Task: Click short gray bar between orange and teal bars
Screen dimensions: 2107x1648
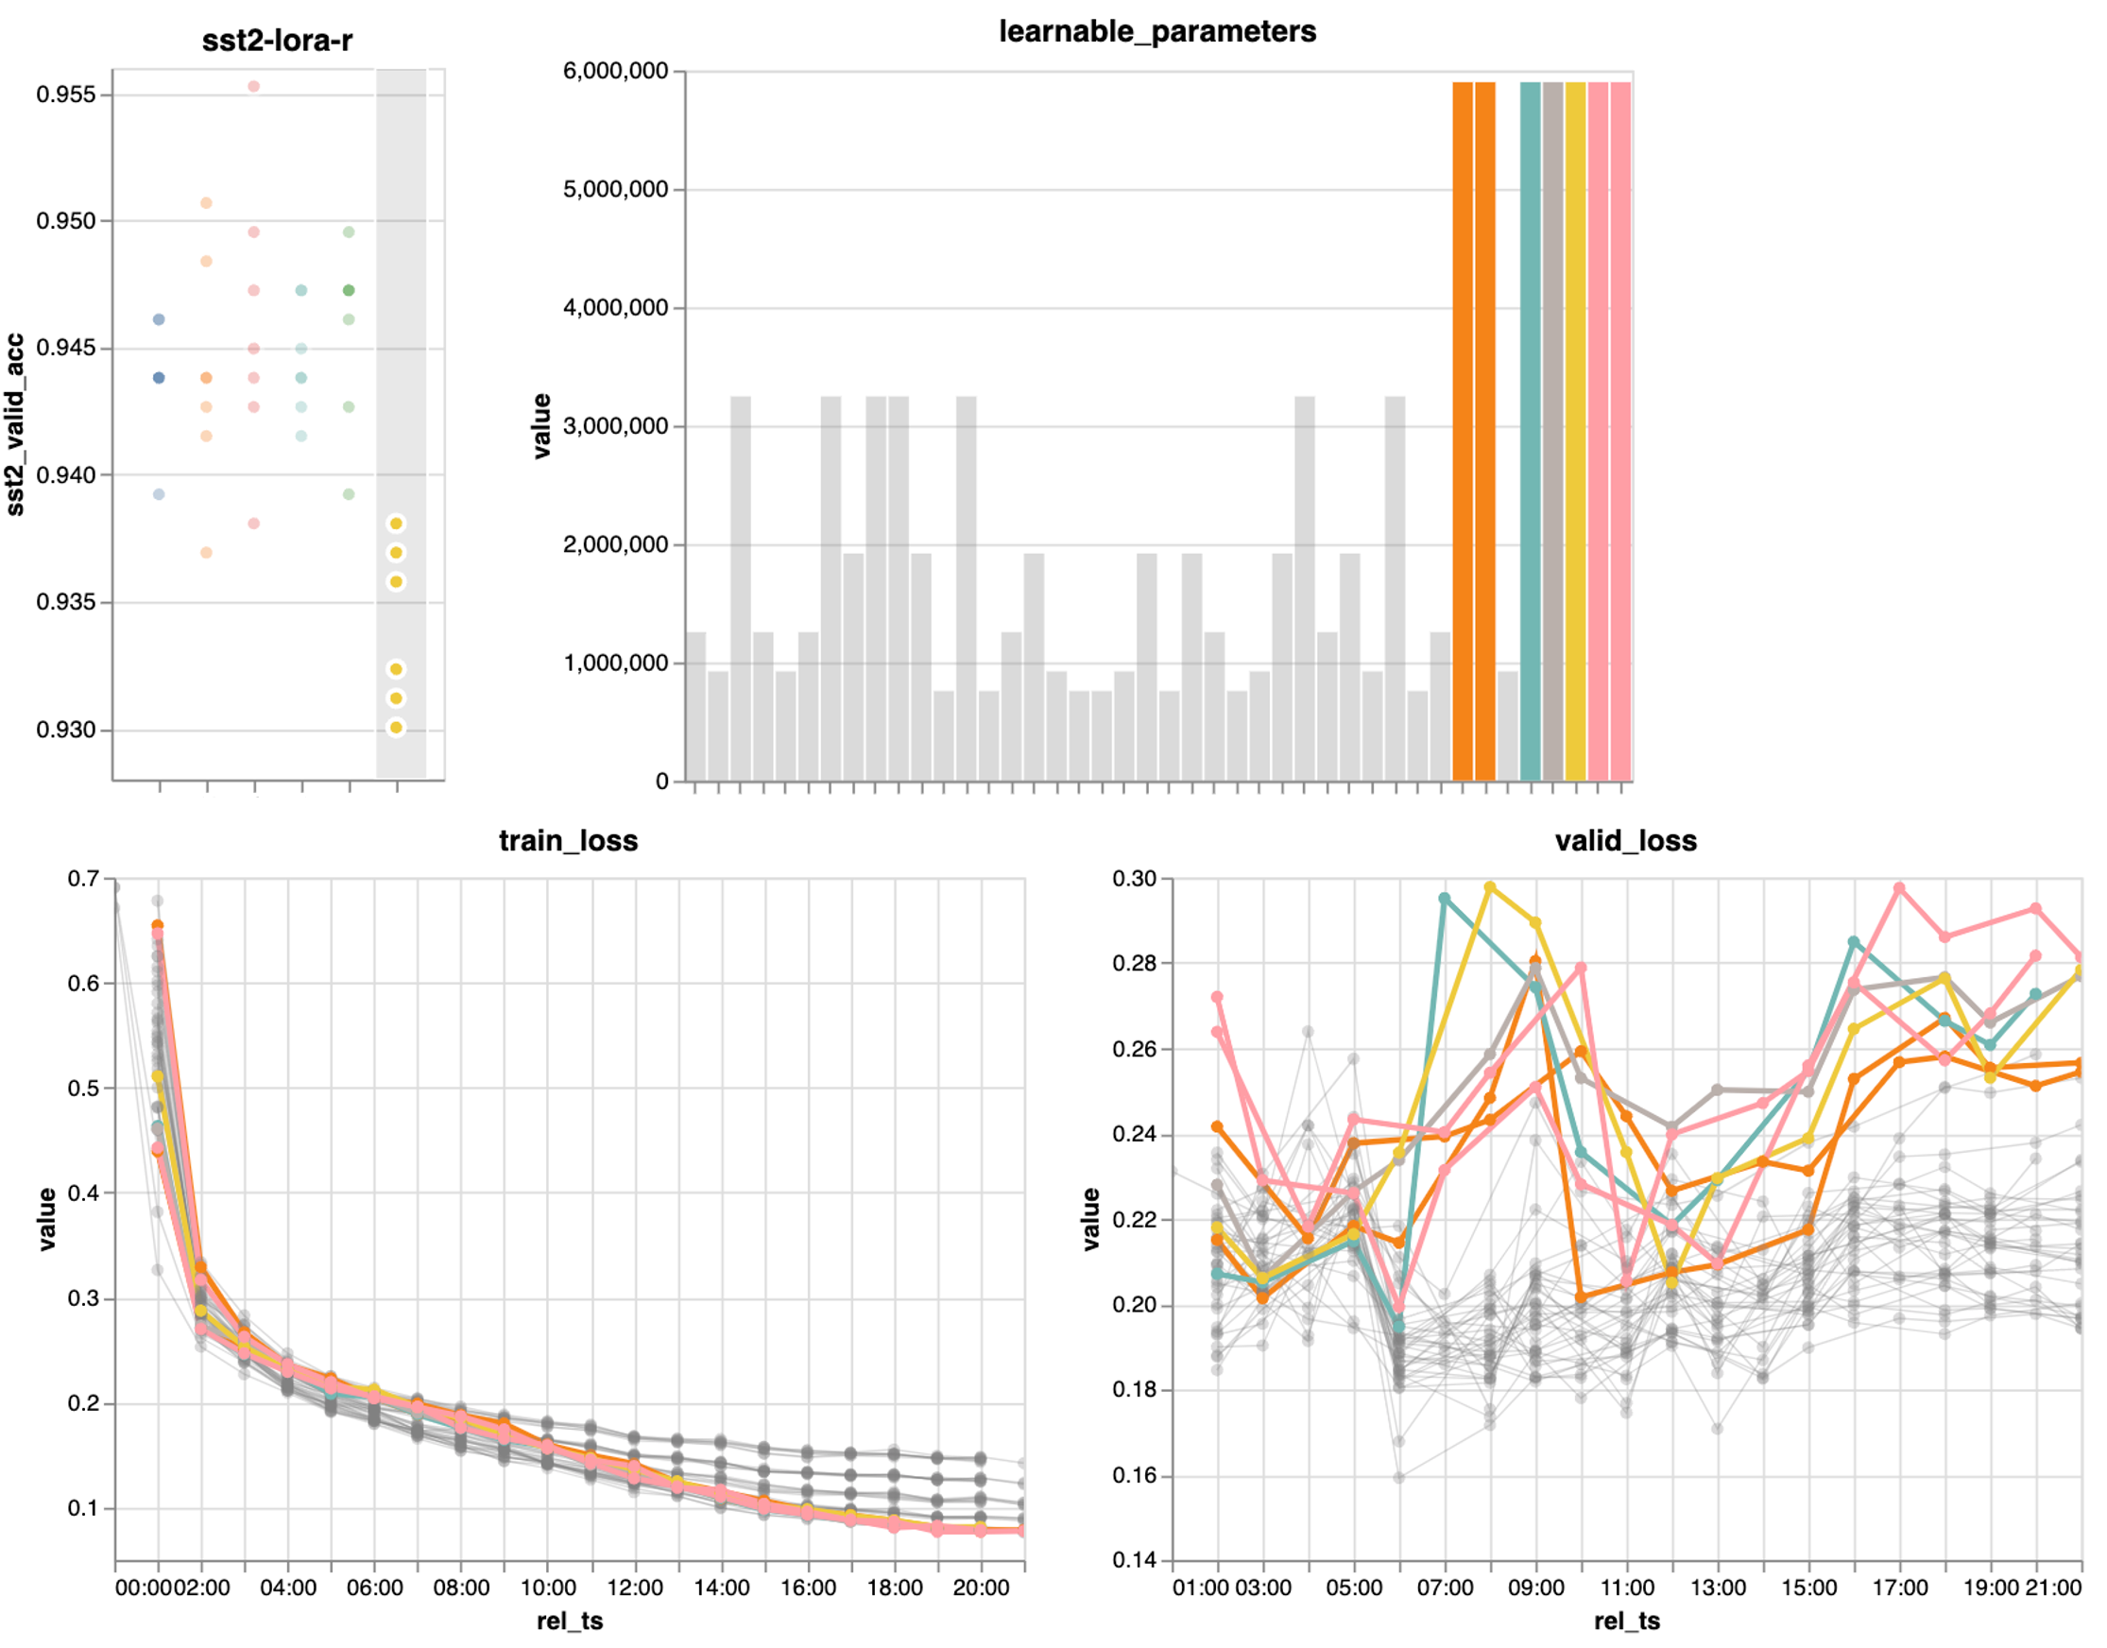Action: click(1507, 726)
